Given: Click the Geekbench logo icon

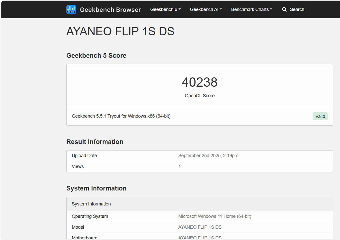Looking at the screenshot, I should tap(71, 10).
